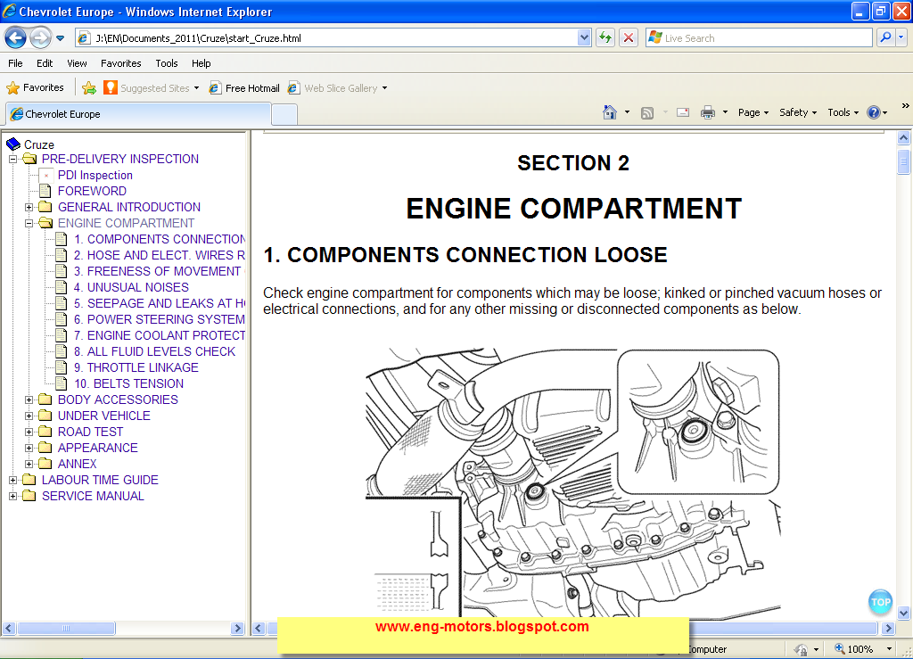
Task: Select the Cruze root book icon
Action: tap(13, 144)
